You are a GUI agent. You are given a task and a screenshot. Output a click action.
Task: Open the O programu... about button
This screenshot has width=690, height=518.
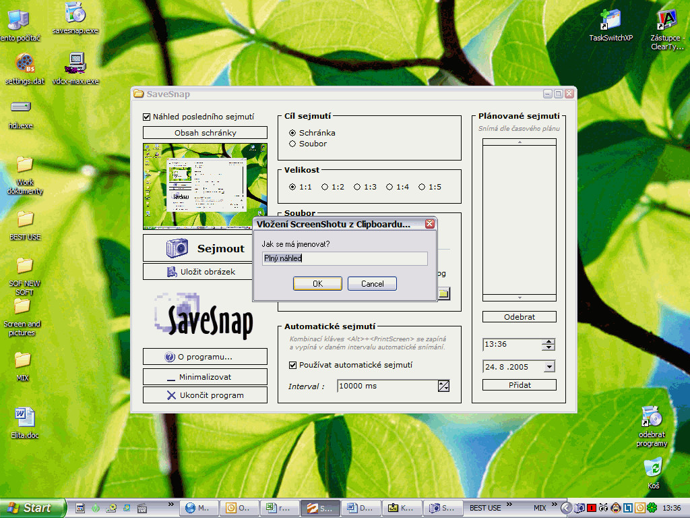(x=205, y=357)
